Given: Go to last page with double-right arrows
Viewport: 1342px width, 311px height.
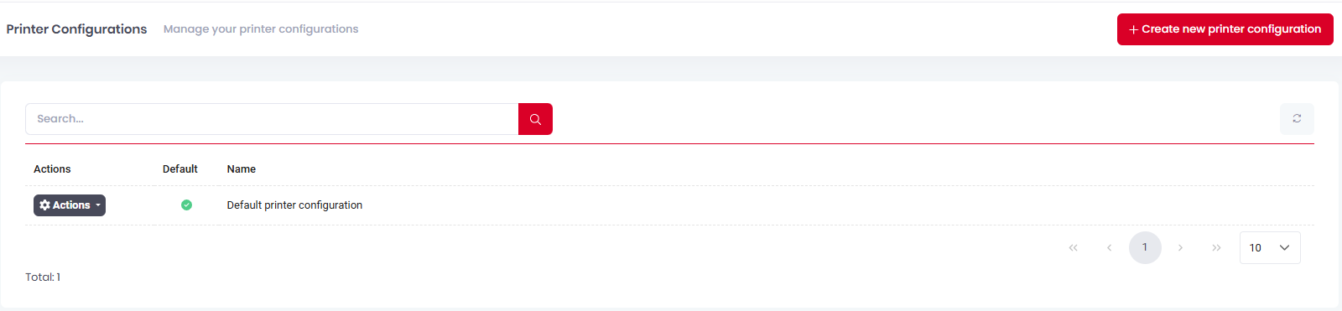Looking at the screenshot, I should tap(1216, 247).
